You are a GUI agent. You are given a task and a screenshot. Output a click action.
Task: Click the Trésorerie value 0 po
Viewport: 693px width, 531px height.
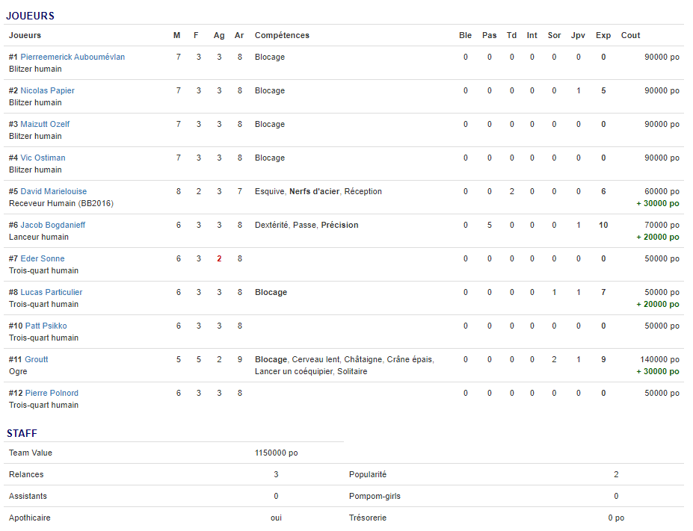coord(616,518)
